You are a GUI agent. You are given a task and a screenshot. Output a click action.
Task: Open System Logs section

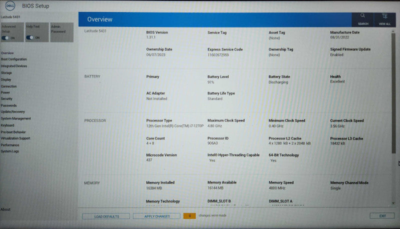pyautogui.click(x=9, y=151)
